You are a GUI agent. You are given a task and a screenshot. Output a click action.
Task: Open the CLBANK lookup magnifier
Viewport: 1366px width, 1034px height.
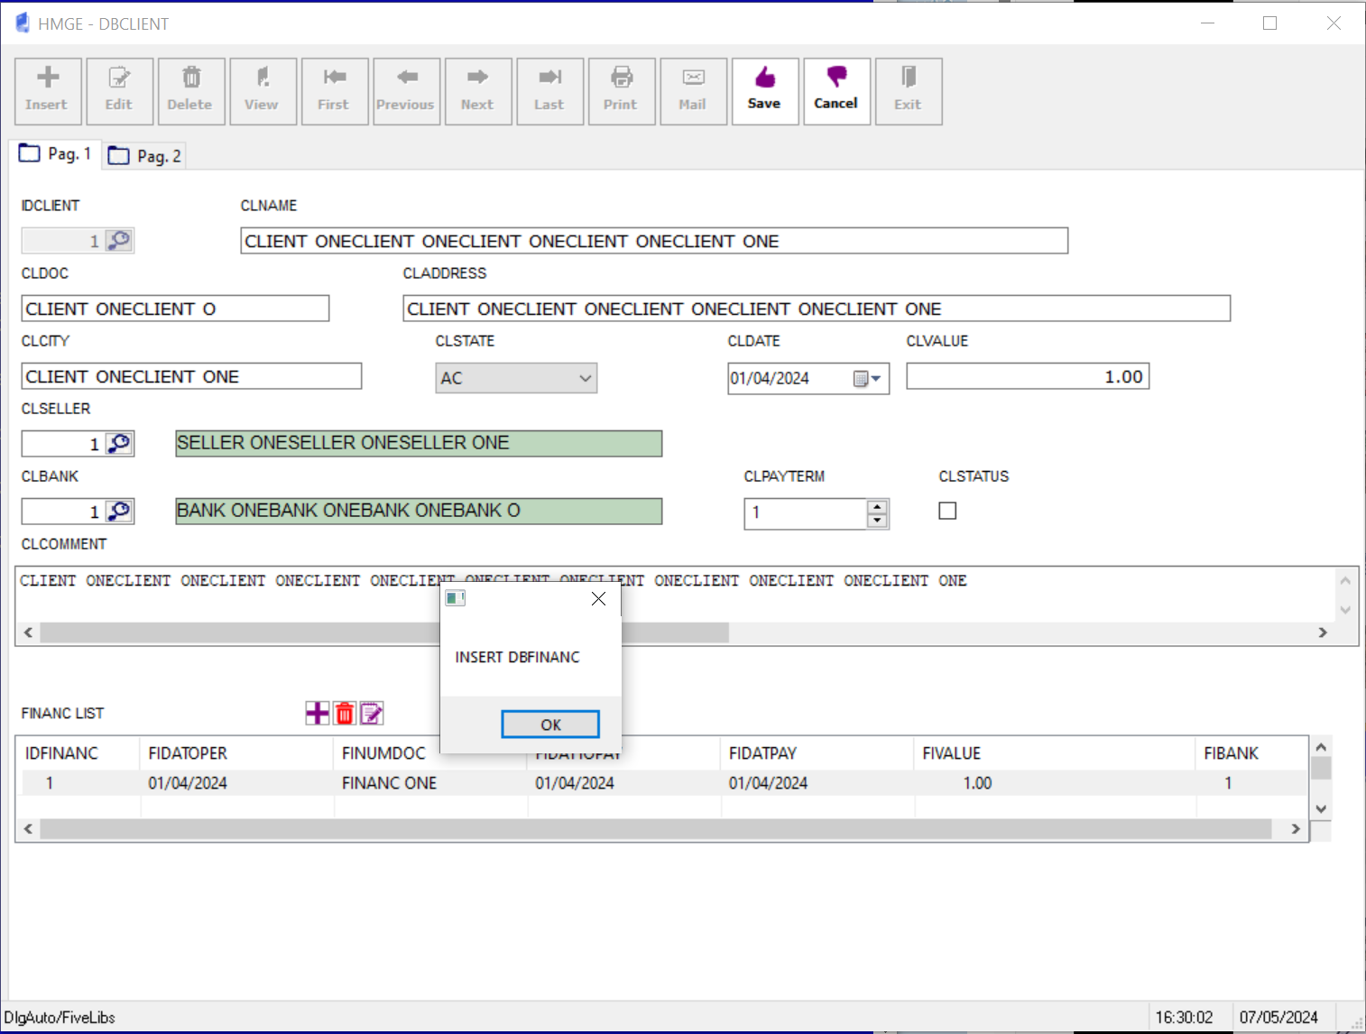(119, 512)
